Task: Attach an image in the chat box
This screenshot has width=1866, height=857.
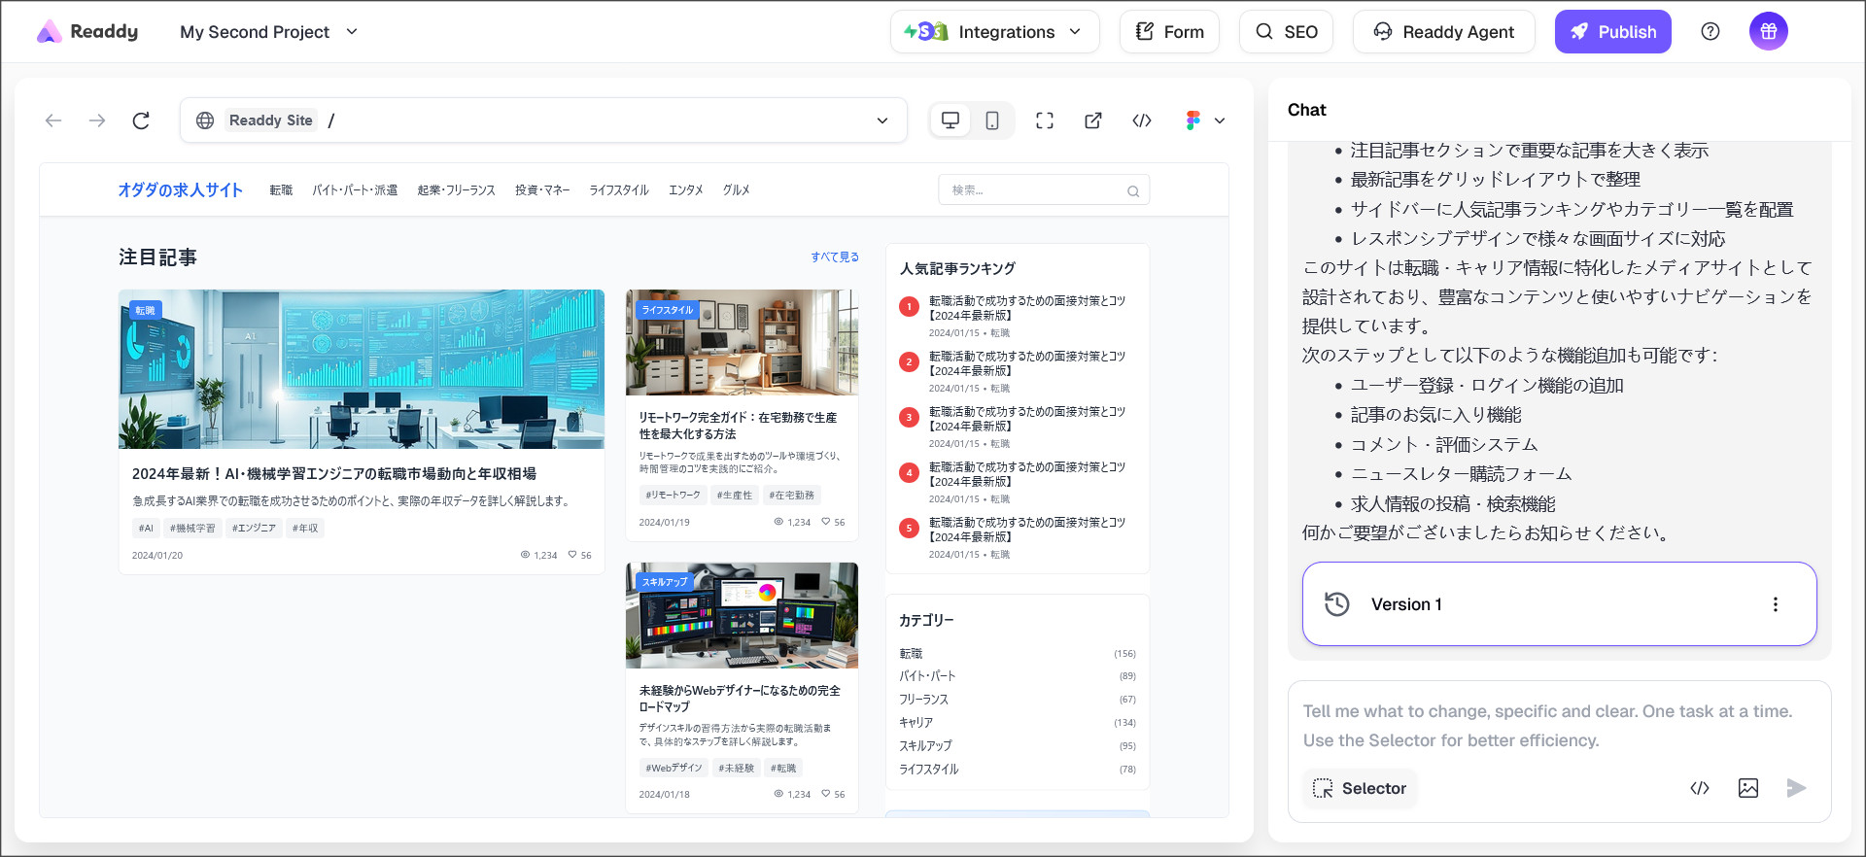Action: tap(1747, 788)
